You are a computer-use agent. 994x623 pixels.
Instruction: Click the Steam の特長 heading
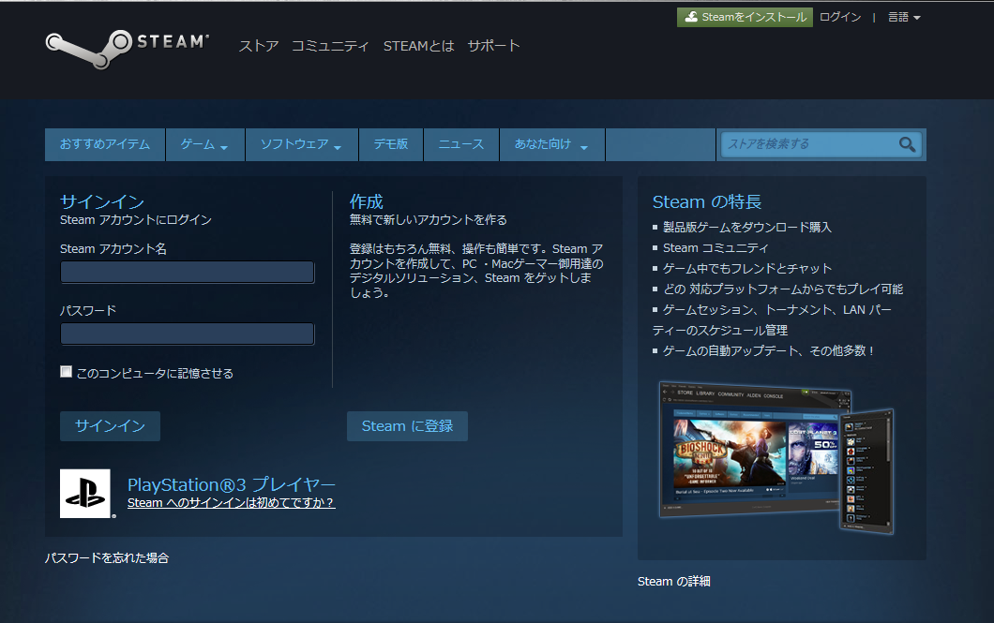707,202
